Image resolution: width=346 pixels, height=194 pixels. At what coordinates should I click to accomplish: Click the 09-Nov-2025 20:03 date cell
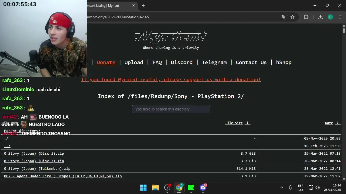point(322,138)
